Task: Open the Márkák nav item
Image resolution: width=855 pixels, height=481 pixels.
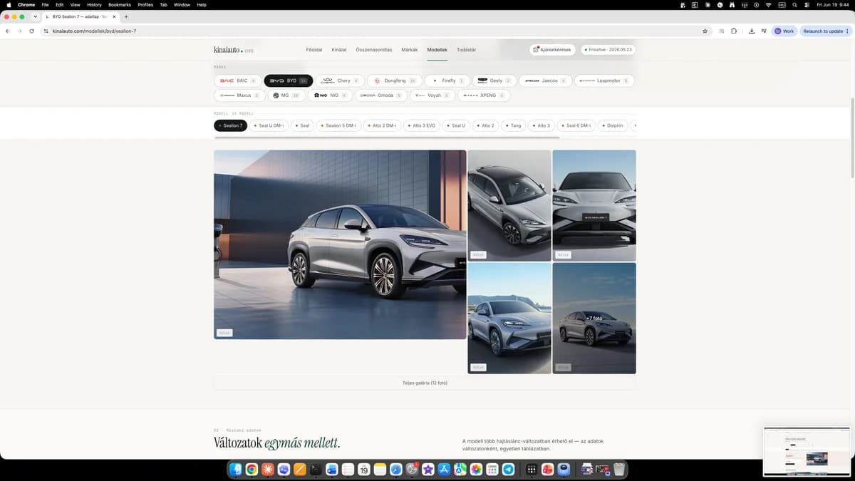Action: pyautogui.click(x=410, y=50)
